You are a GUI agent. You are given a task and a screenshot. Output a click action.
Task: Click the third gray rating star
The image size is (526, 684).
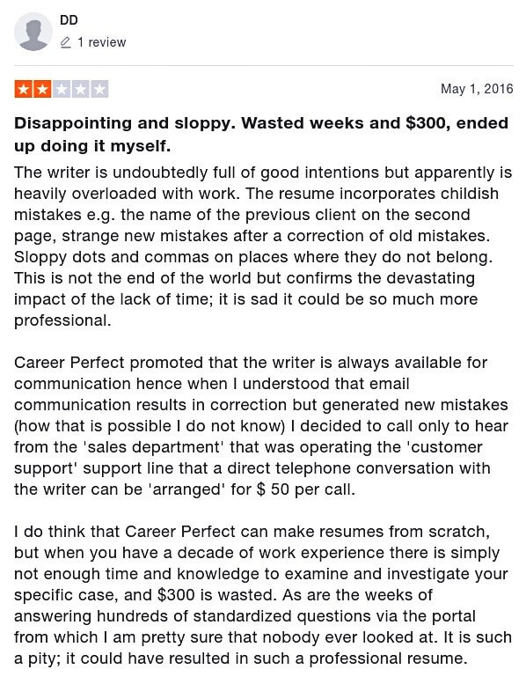(x=62, y=90)
